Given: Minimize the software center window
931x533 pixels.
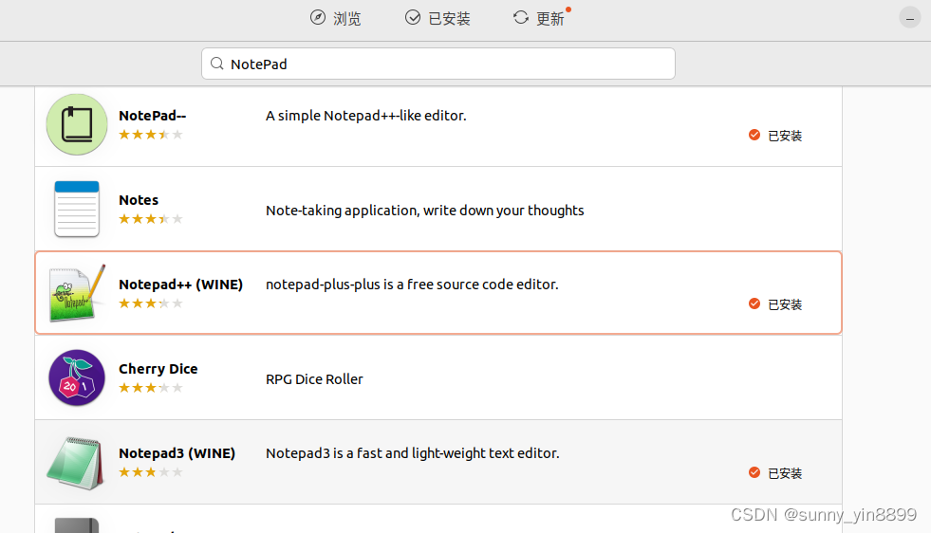Looking at the screenshot, I should pyautogui.click(x=909, y=18).
